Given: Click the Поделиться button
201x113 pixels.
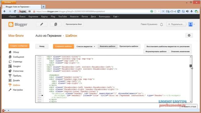Looking at the screenshot, I should coord(176,24).
